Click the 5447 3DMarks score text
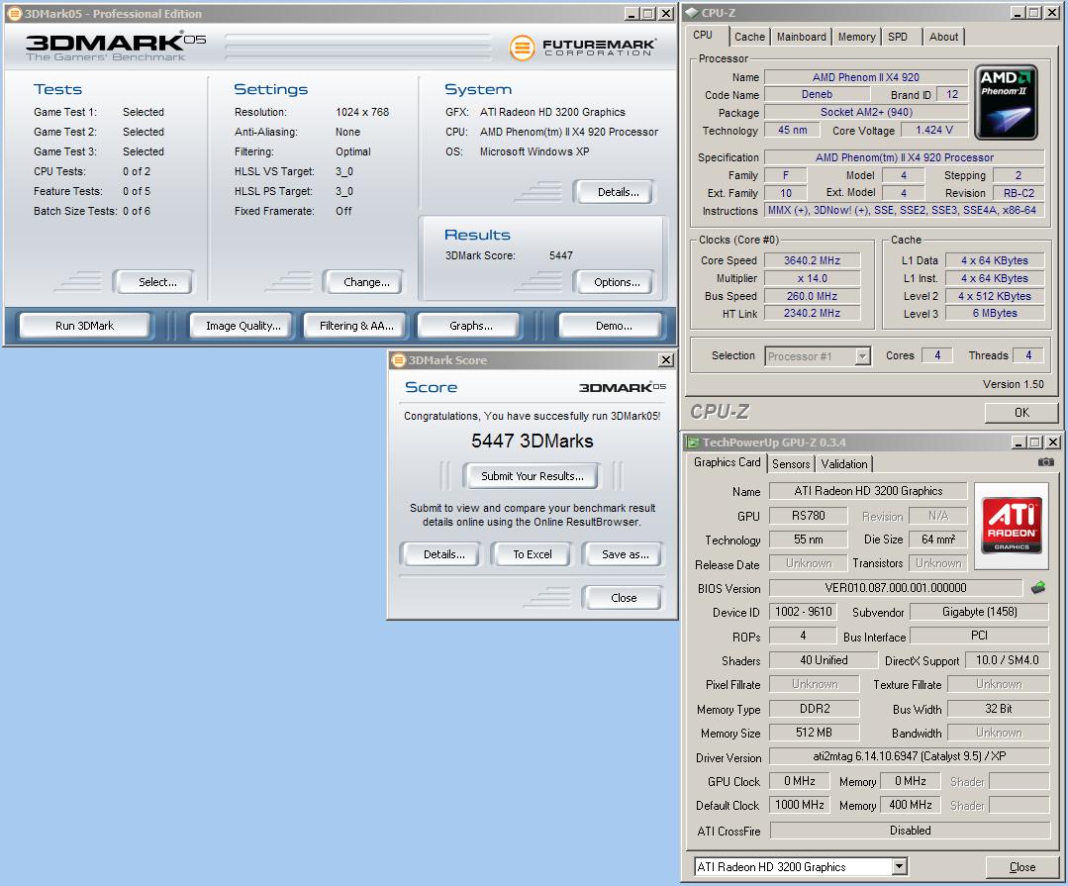Image resolution: width=1068 pixels, height=886 pixels. click(532, 441)
